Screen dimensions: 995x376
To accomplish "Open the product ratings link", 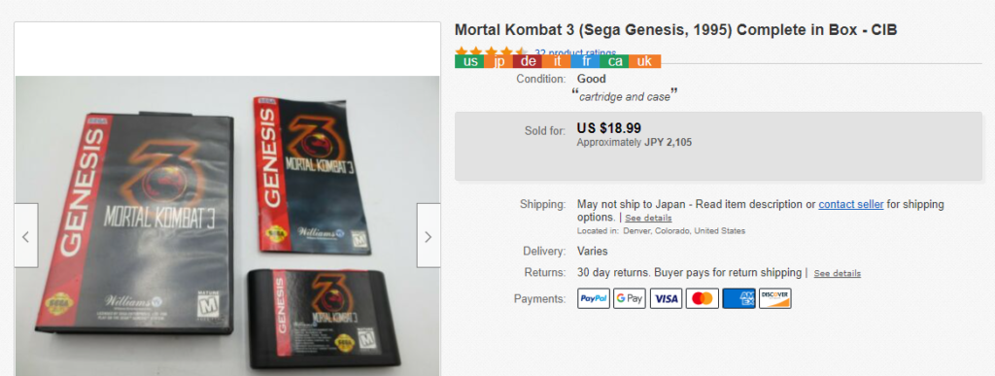I will click(575, 52).
